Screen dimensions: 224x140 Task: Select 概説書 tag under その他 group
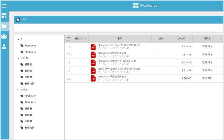coord(26,71)
